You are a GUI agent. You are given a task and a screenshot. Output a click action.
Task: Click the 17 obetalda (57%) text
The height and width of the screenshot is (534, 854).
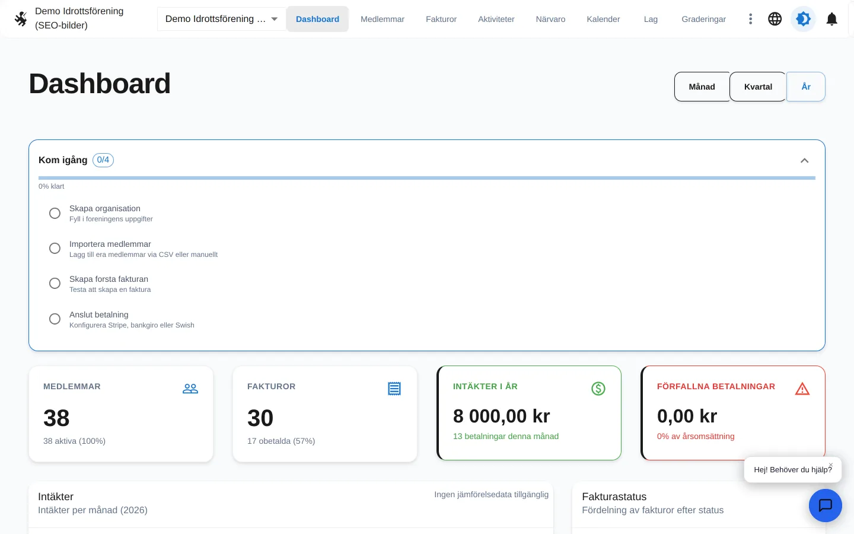281,441
